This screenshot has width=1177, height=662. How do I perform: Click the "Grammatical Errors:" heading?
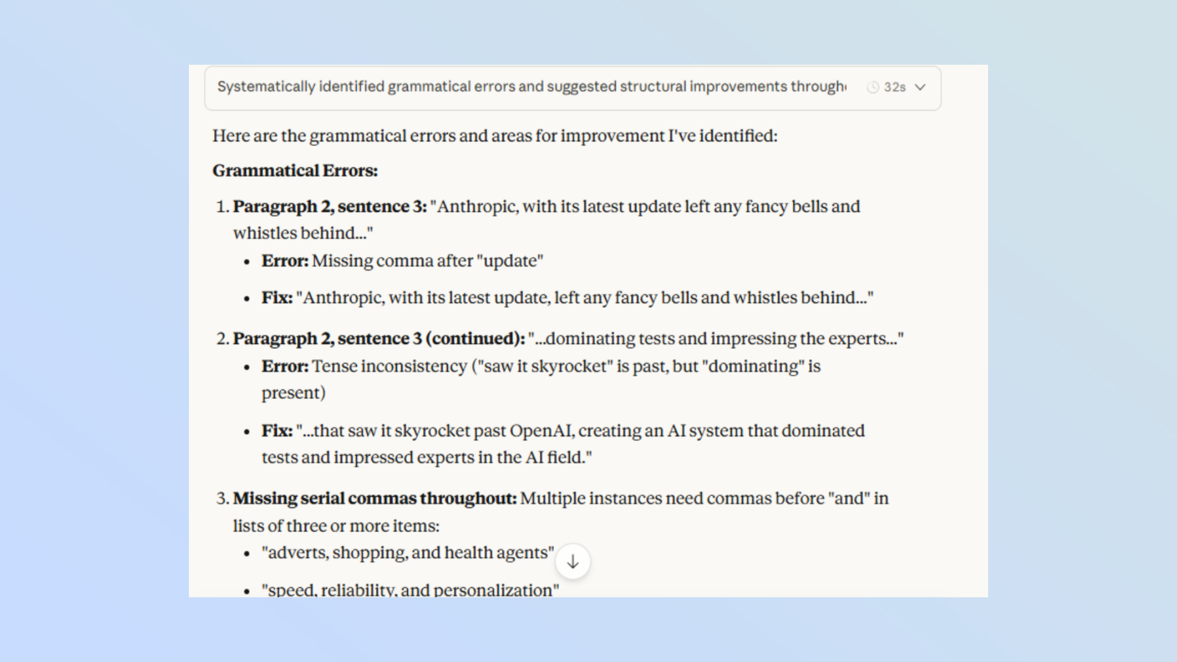pos(295,171)
